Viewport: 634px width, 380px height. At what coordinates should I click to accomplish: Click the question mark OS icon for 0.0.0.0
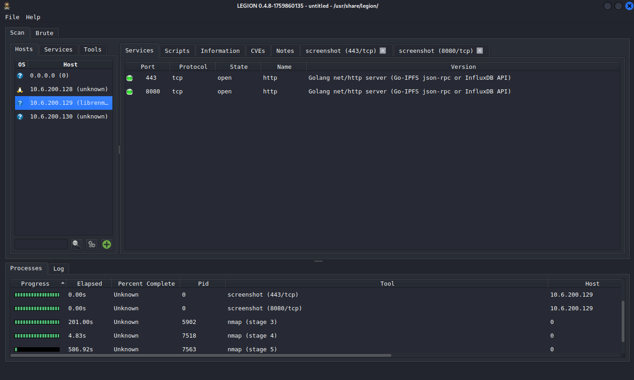coord(20,76)
